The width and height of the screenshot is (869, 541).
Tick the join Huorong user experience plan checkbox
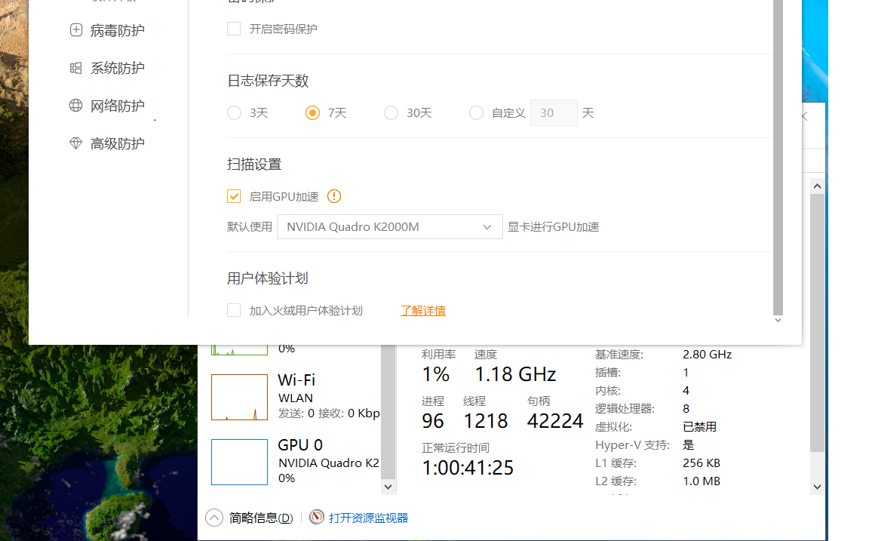(x=234, y=310)
